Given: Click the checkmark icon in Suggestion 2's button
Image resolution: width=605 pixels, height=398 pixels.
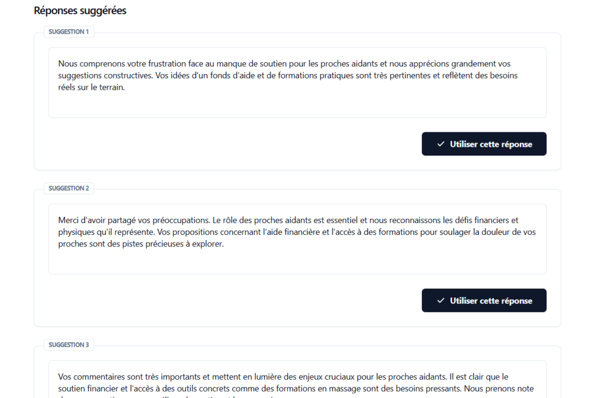Looking at the screenshot, I should 441,300.
